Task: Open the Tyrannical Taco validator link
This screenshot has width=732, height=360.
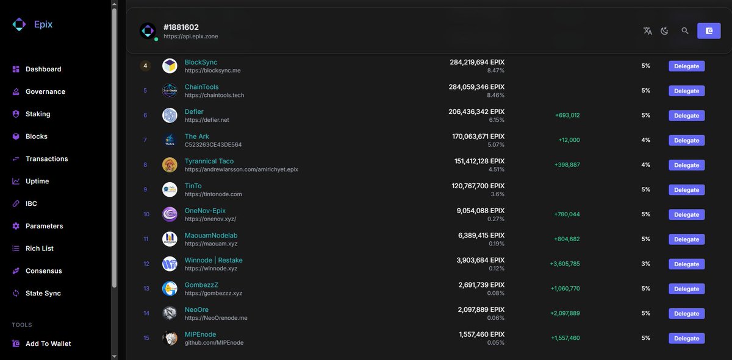Action: coord(209,161)
